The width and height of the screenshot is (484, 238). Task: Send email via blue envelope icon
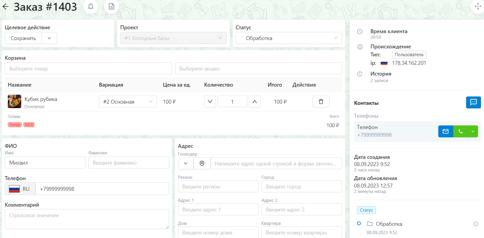point(446,131)
